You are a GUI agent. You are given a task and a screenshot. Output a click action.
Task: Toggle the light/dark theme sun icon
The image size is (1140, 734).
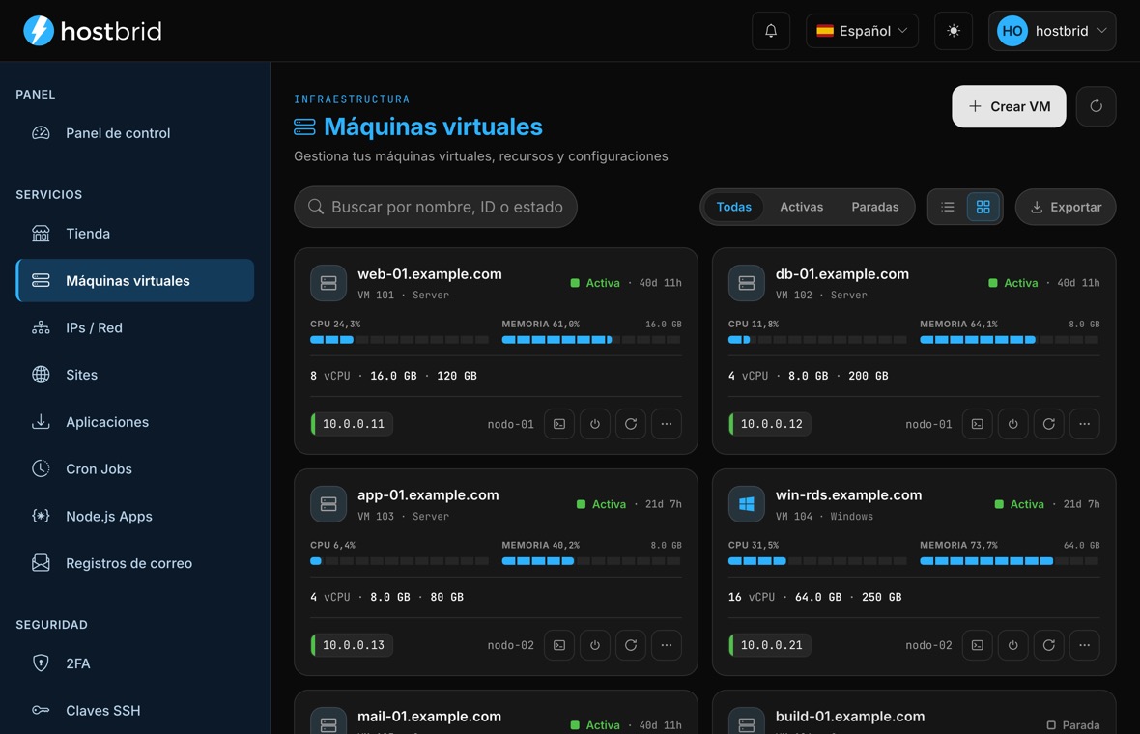click(954, 31)
